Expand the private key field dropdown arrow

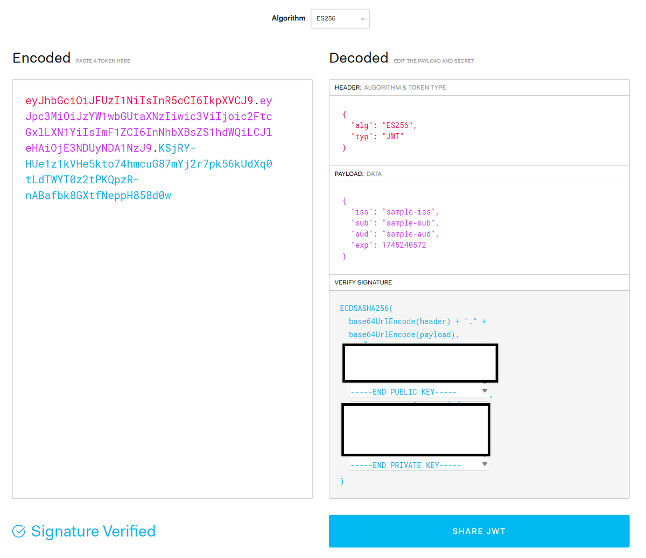pyautogui.click(x=484, y=463)
